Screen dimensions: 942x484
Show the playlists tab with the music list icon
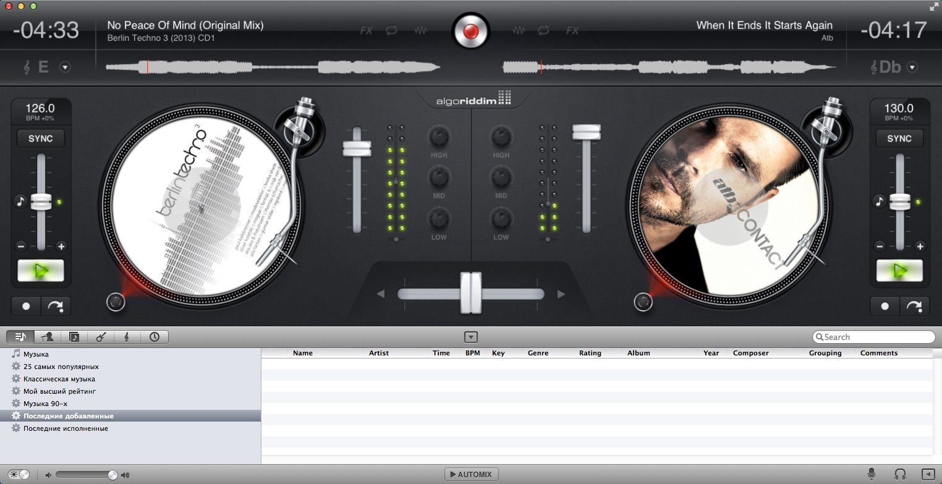pyautogui.click(x=20, y=337)
